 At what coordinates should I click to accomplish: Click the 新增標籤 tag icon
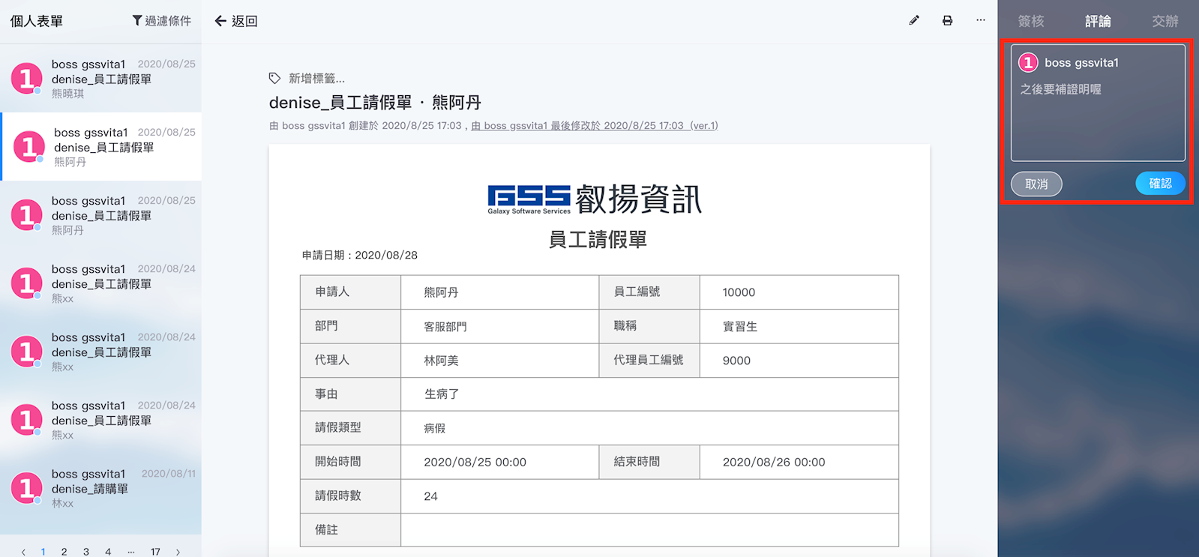click(x=275, y=78)
